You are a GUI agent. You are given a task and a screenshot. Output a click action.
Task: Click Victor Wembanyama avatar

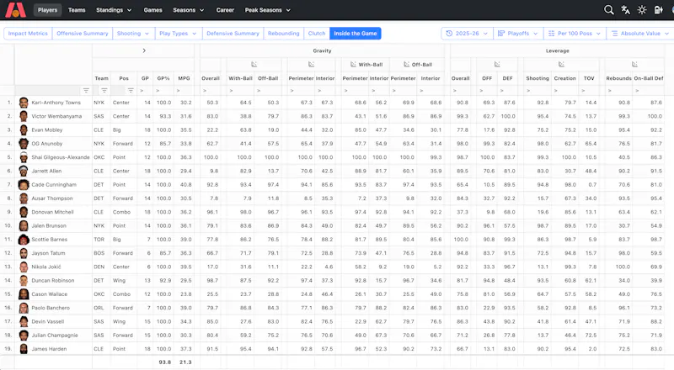24,116
